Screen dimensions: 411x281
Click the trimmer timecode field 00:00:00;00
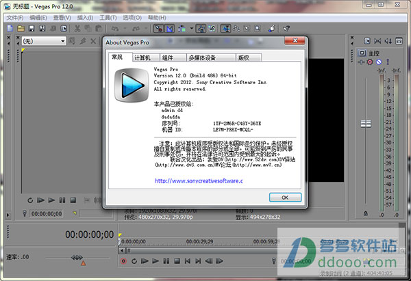pyautogui.click(x=47, y=214)
